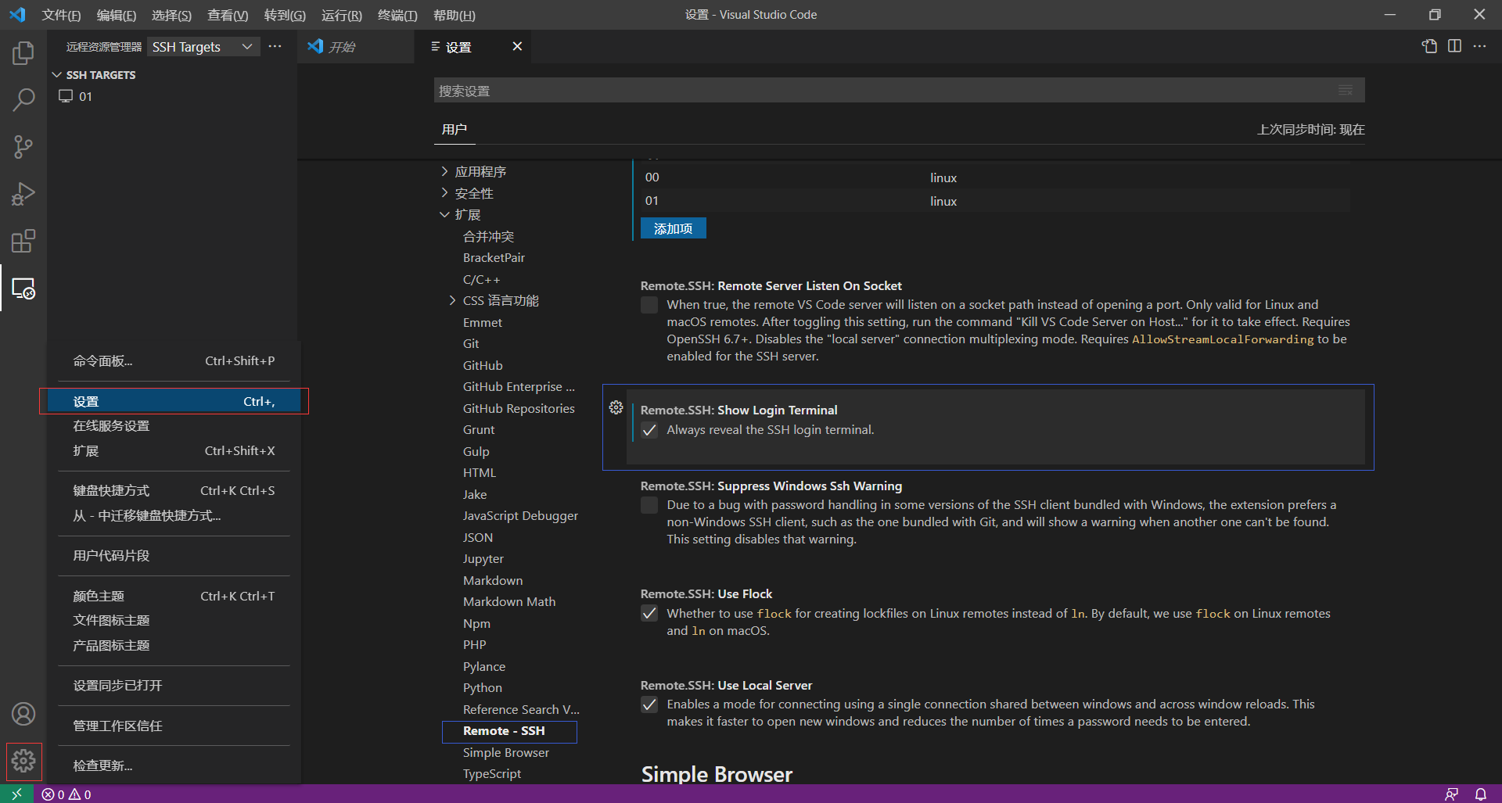
Task: Open the Remote Explorer in activity bar
Action: pyautogui.click(x=23, y=289)
